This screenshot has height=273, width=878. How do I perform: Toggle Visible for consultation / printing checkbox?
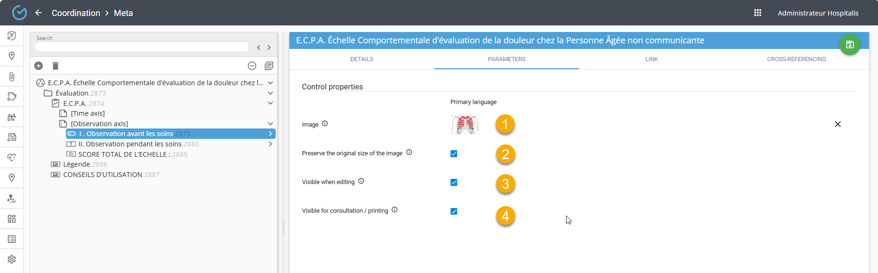(x=454, y=211)
